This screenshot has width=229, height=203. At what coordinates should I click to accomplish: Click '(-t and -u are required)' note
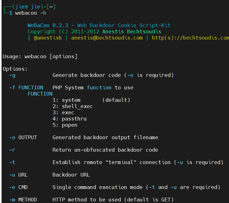[183, 187]
